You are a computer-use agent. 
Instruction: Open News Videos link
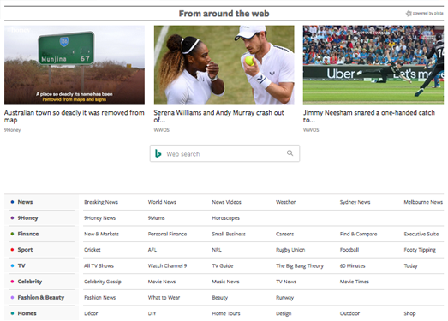point(227,202)
